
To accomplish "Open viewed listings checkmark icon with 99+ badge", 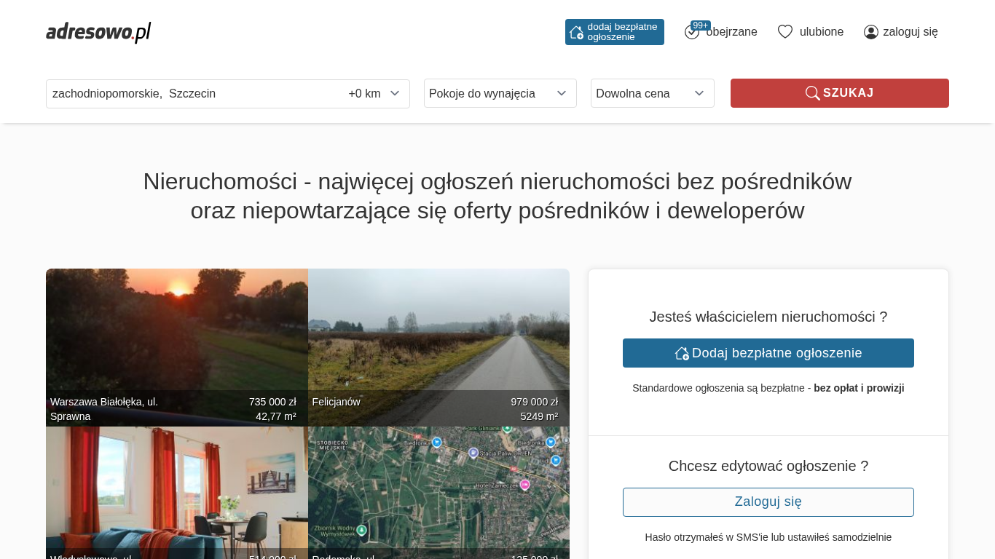I will [x=692, y=32].
